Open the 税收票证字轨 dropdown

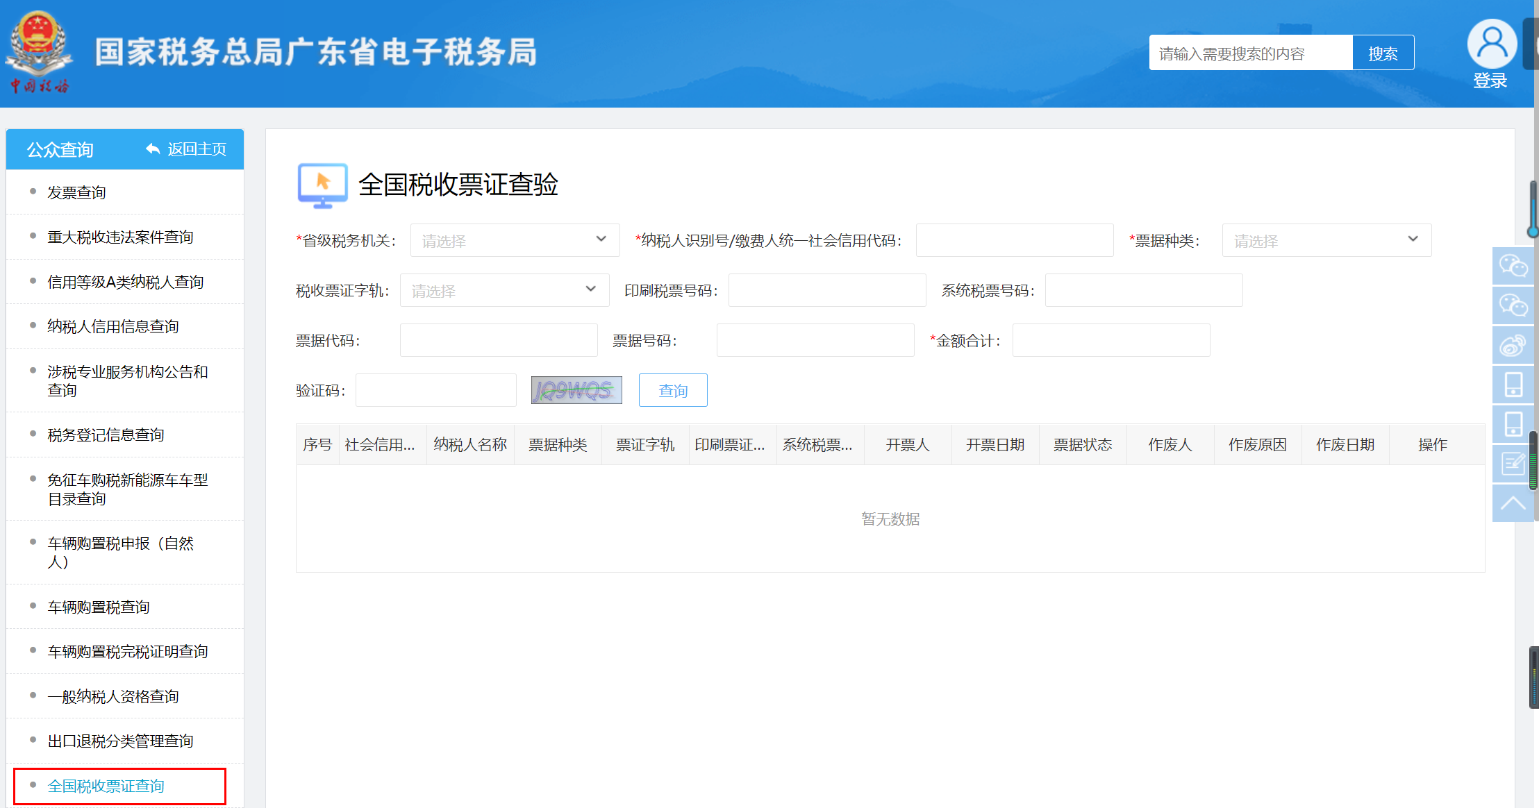click(504, 290)
